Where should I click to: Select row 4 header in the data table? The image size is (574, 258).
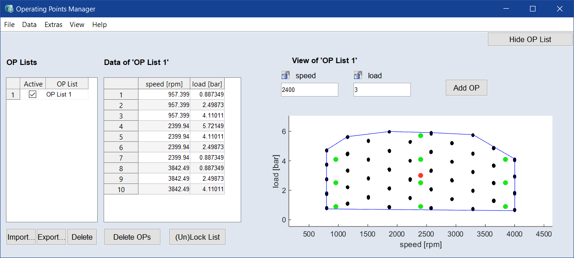[121, 126]
